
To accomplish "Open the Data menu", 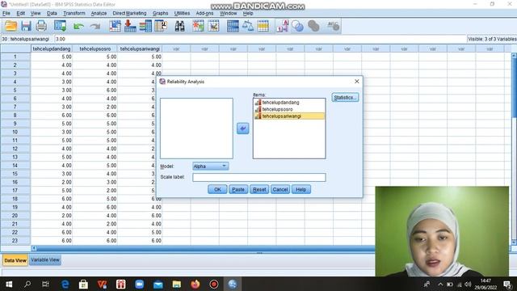I will (x=52, y=13).
